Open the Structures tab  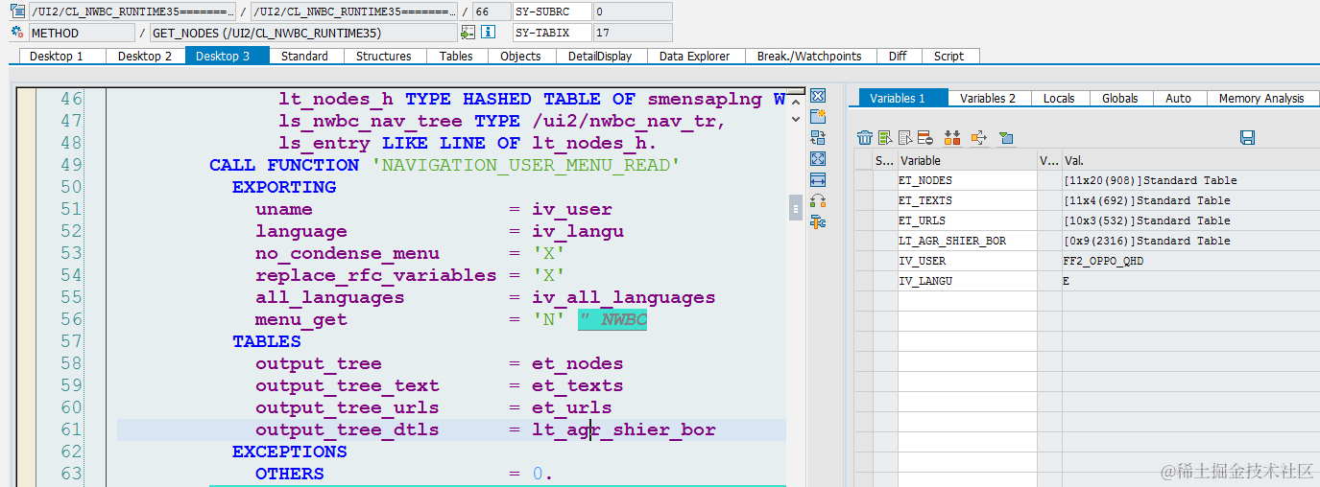pos(384,56)
